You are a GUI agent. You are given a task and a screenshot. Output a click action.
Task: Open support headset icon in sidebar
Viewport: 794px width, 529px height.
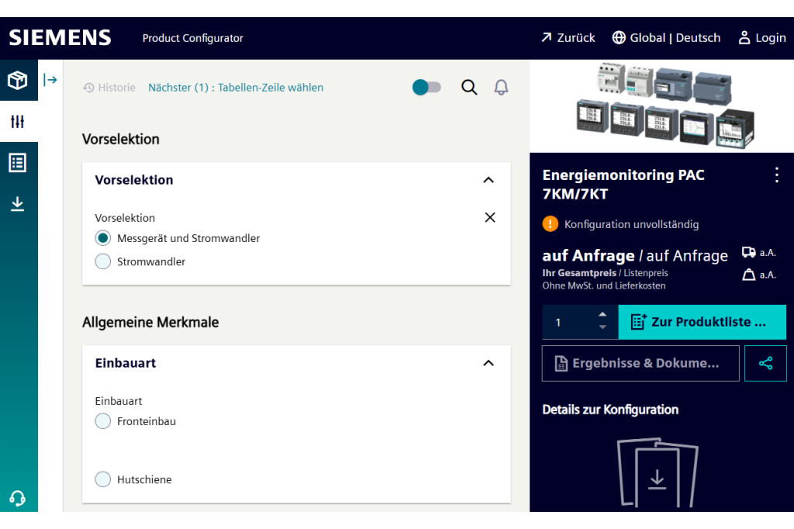coord(18,498)
